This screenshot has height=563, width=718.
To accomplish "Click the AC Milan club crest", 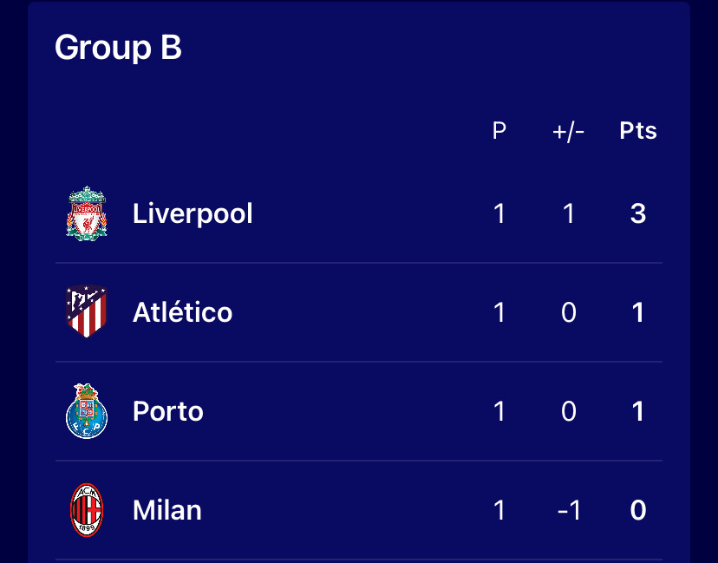I will click(87, 510).
